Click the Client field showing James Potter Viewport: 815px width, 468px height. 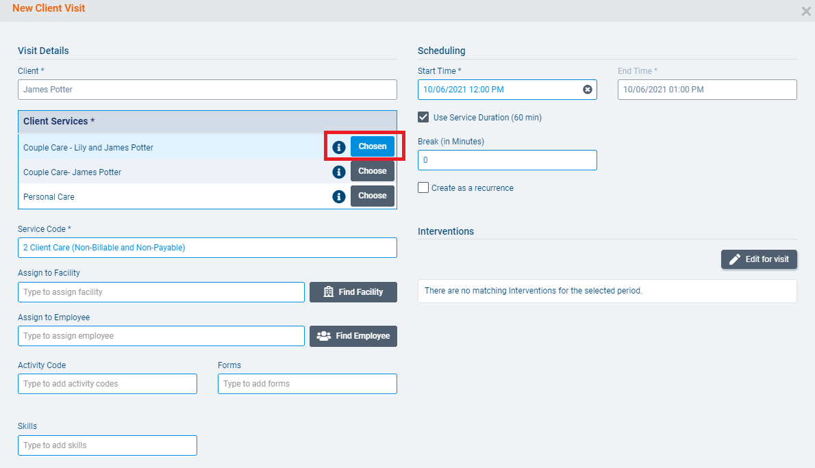(207, 89)
